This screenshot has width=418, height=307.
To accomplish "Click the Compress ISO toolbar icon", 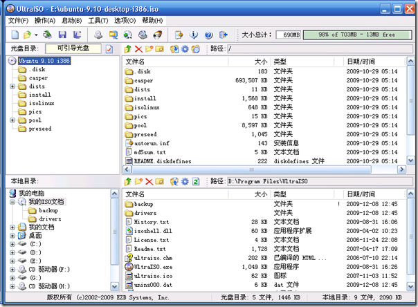I will [x=113, y=35].
